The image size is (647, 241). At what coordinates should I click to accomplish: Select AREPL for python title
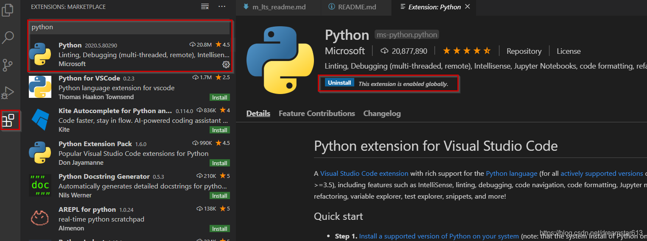(87, 209)
